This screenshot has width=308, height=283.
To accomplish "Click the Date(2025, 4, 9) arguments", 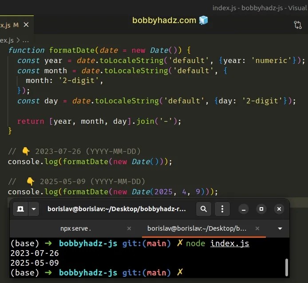I will 177,192.
